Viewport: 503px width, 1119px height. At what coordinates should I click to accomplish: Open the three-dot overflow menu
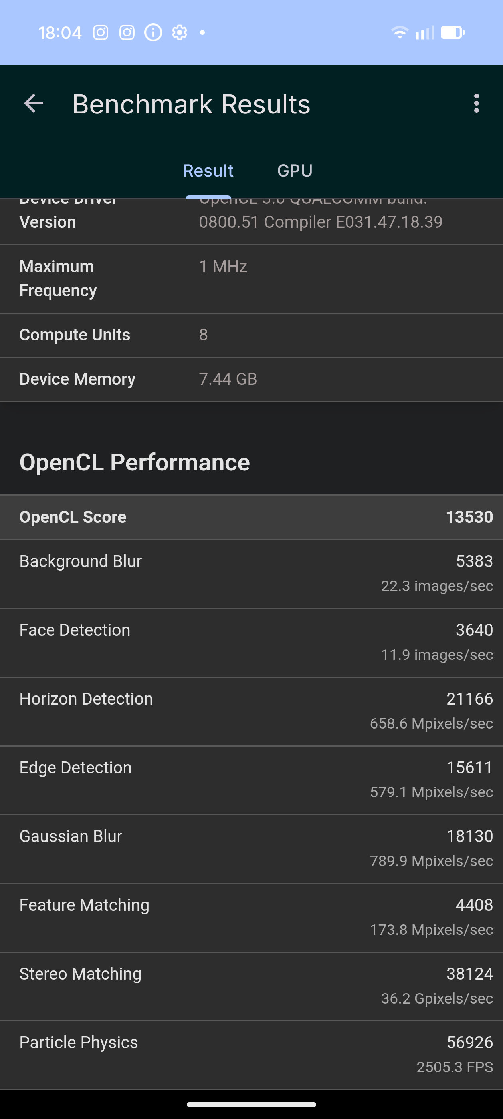coord(476,104)
